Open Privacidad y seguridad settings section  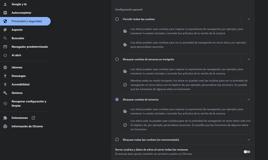pyautogui.click(x=27, y=21)
